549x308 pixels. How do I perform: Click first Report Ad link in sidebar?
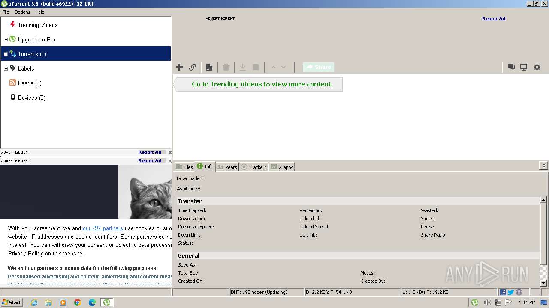click(x=150, y=152)
